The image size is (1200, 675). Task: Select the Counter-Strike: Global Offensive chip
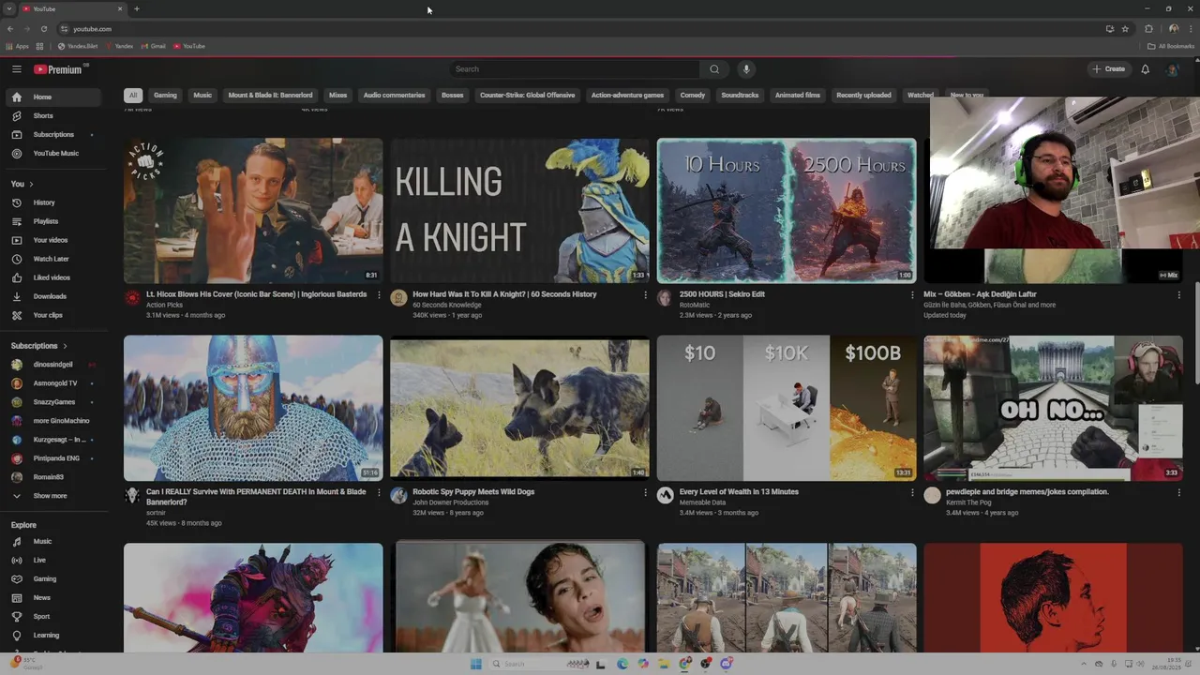(x=528, y=95)
